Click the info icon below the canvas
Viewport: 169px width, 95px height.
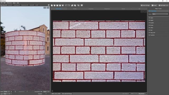[52, 91]
